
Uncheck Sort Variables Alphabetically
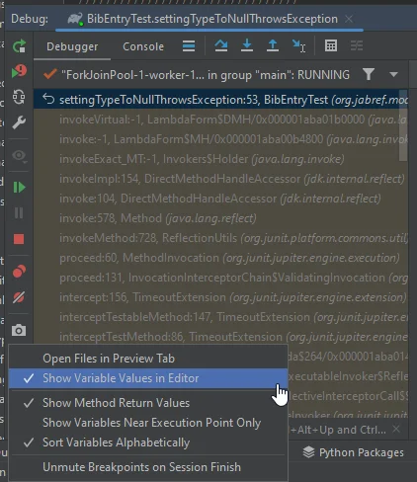pyautogui.click(x=148, y=442)
